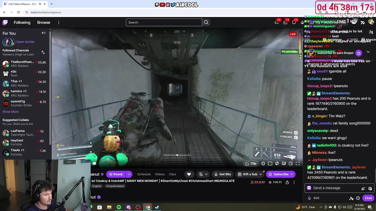Open a new browser tab with plus
Image resolution: width=376 pixels, height=211 pixels.
point(51,4)
